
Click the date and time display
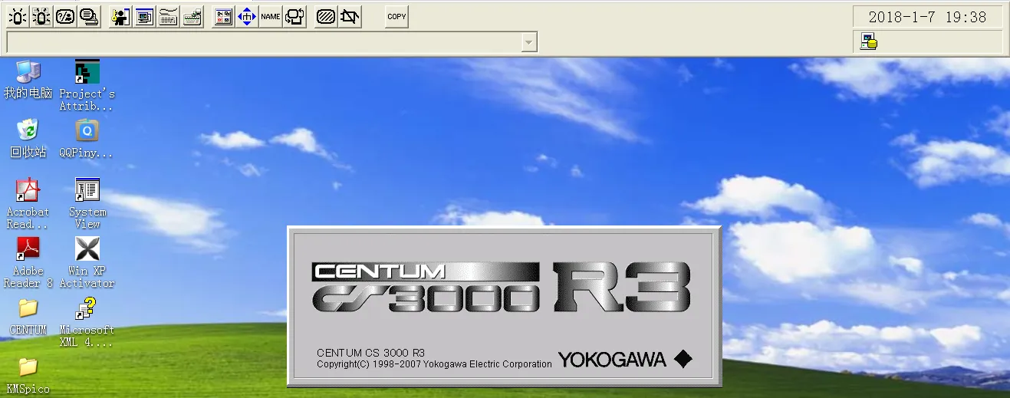point(927,17)
